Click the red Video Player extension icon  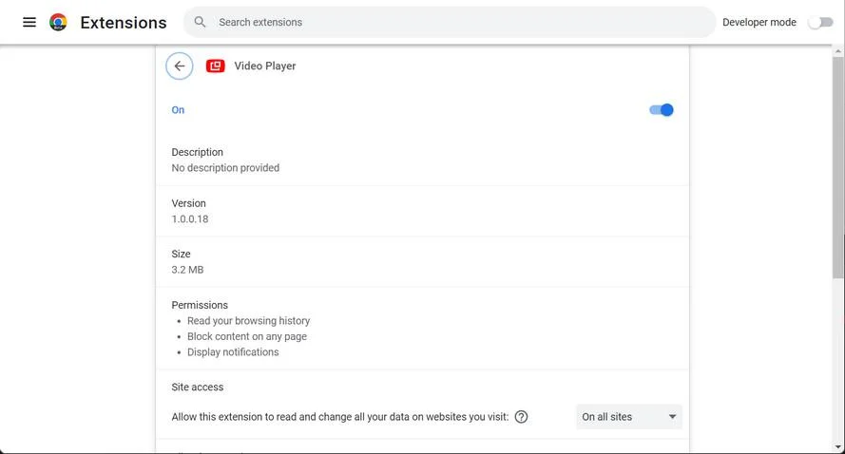215,66
